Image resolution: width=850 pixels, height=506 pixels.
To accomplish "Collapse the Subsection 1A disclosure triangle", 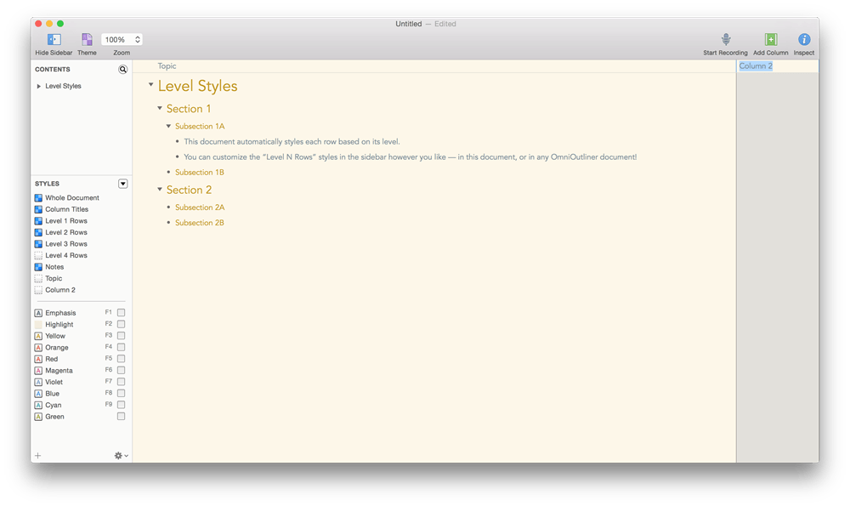I will point(168,126).
